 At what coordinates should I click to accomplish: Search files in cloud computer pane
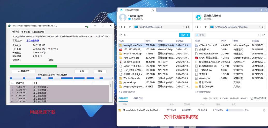click(x=259, y=35)
